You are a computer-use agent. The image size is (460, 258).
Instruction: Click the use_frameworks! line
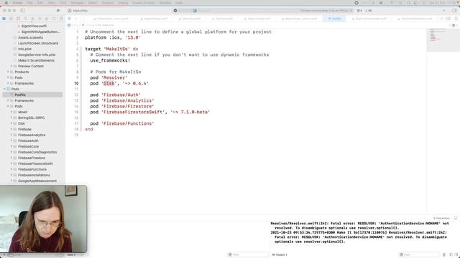point(110,60)
